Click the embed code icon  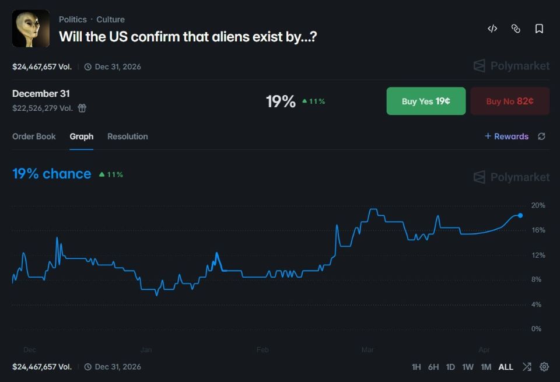coord(492,28)
